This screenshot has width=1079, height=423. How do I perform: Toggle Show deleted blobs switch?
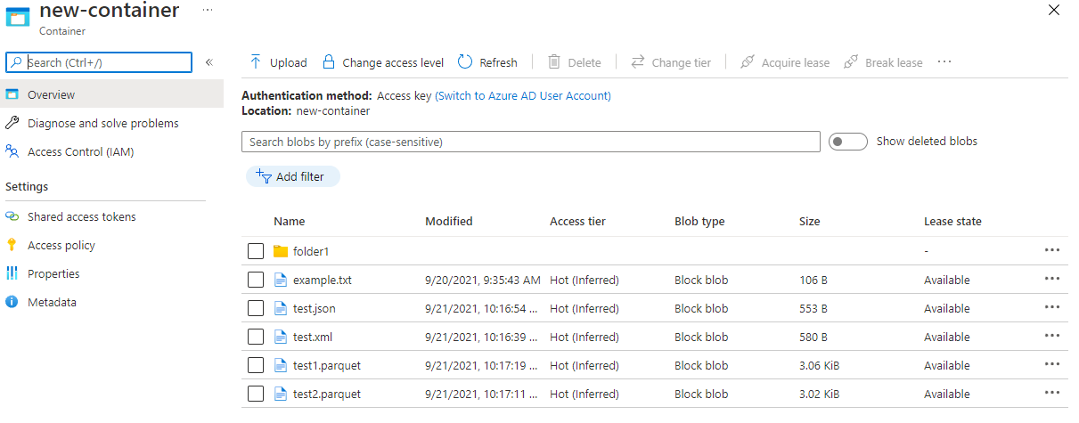(x=847, y=142)
